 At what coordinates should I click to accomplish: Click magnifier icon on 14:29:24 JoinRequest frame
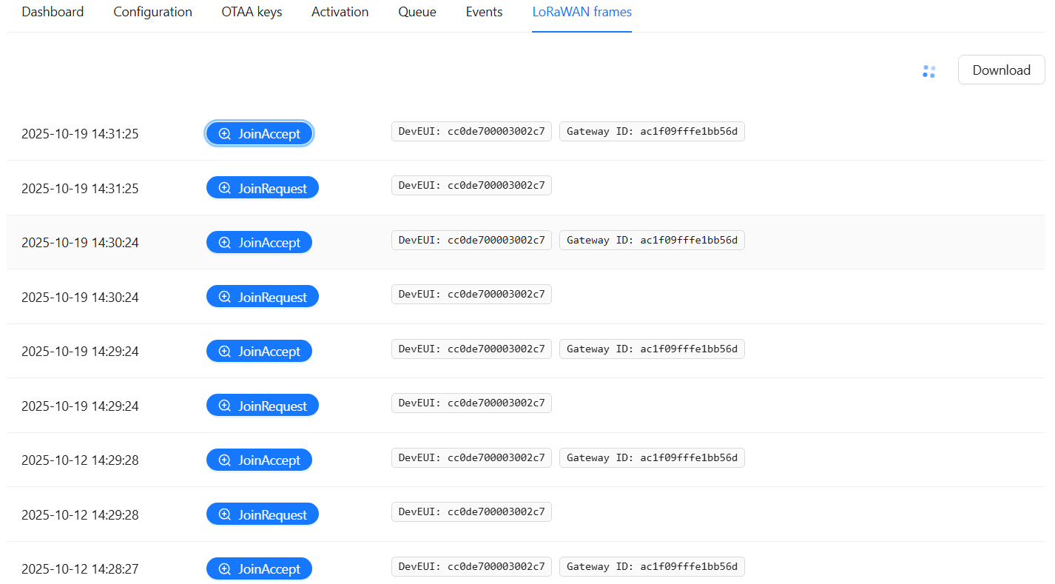point(225,406)
